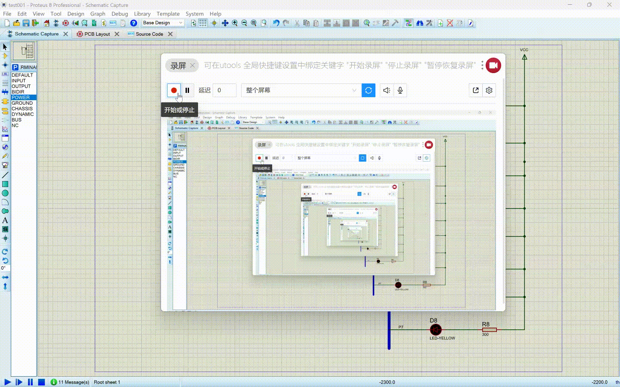This screenshot has width=620, height=387.
Task: Select the Wire Label Mode LBL tool
Action: tap(5, 74)
